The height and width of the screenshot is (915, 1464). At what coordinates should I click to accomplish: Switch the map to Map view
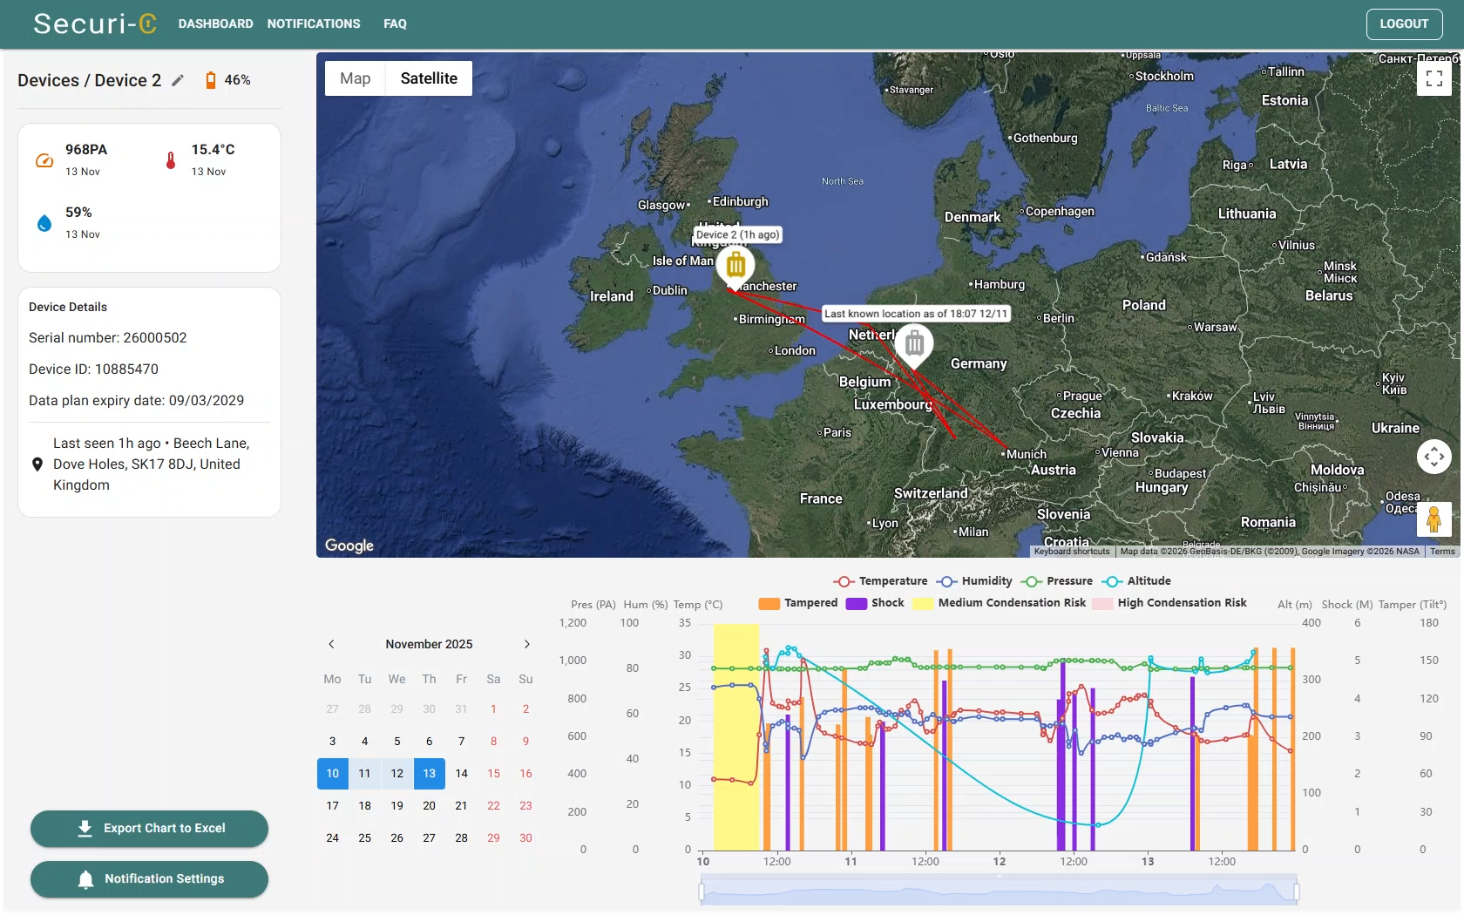pyautogui.click(x=356, y=78)
